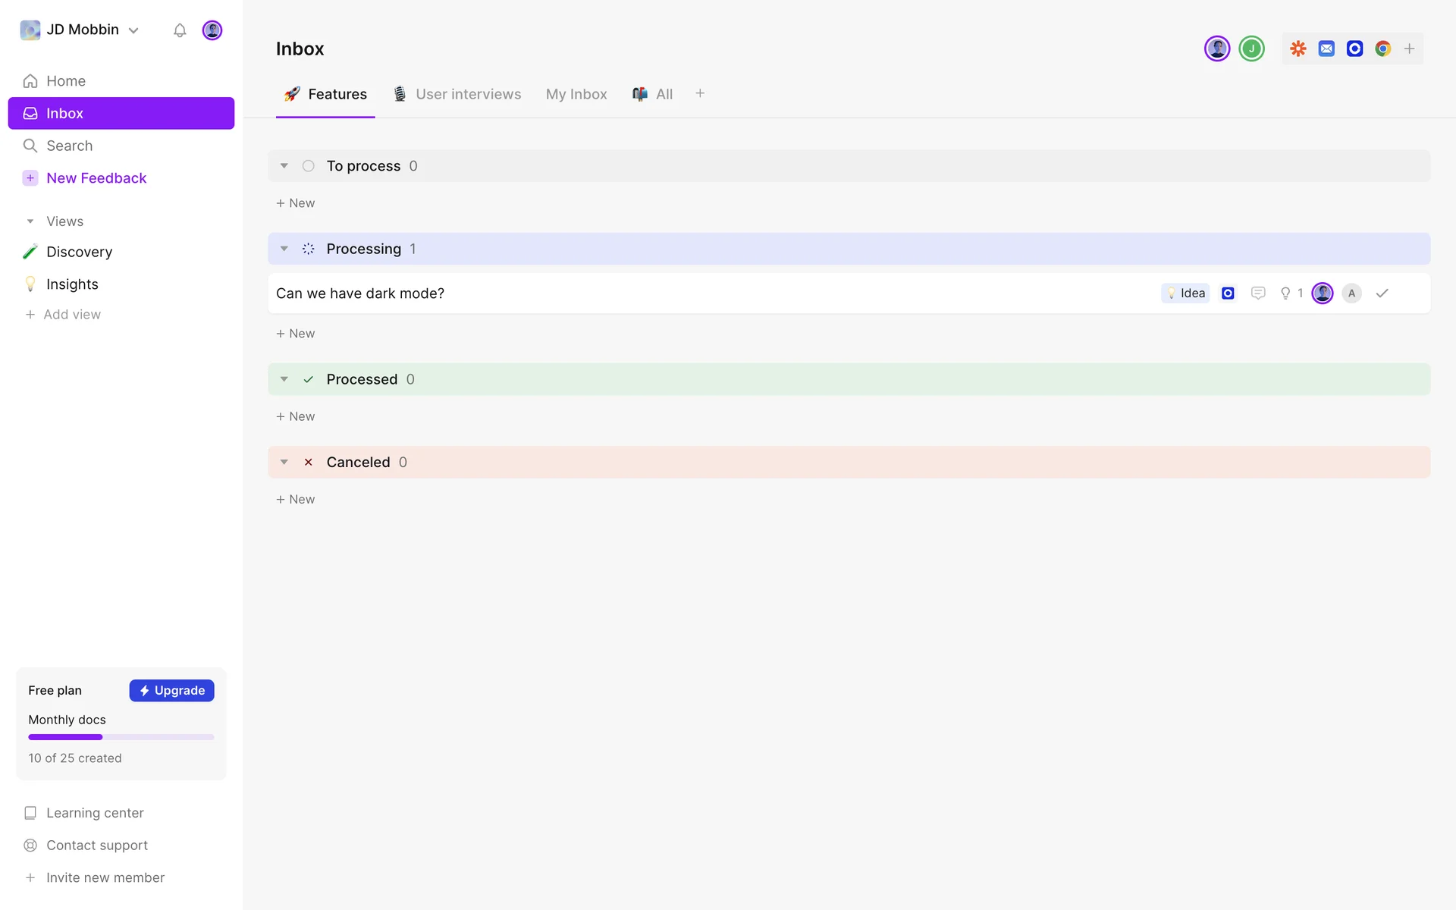Click the notifications bell icon
Viewport: 1456px width, 910px height.
click(180, 30)
